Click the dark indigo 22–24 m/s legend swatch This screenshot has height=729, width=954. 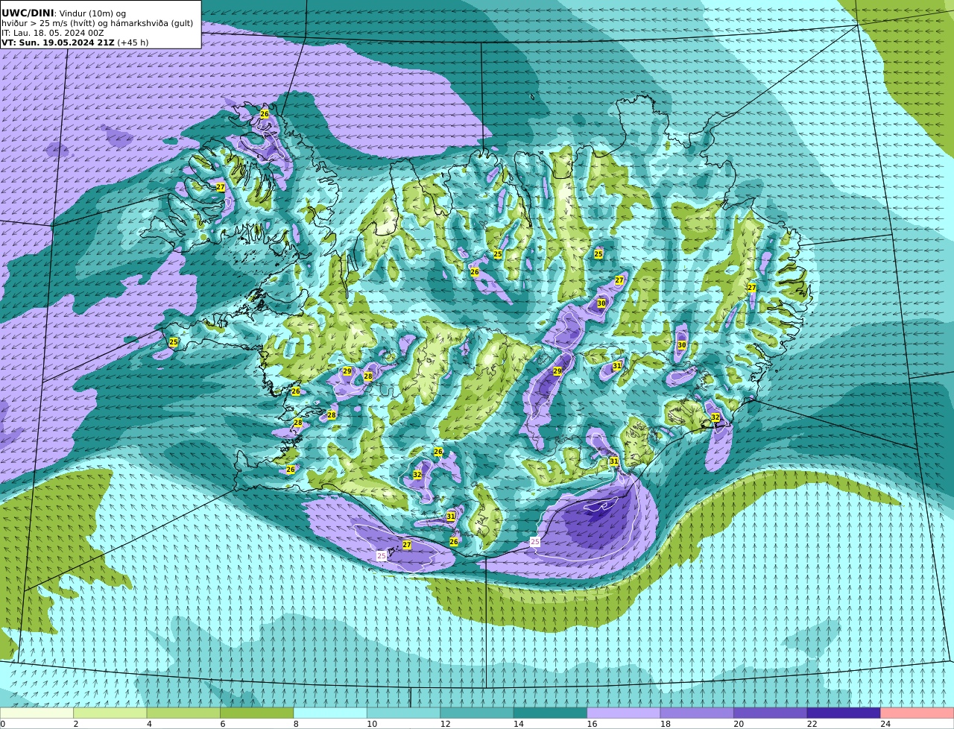pyautogui.click(x=844, y=713)
